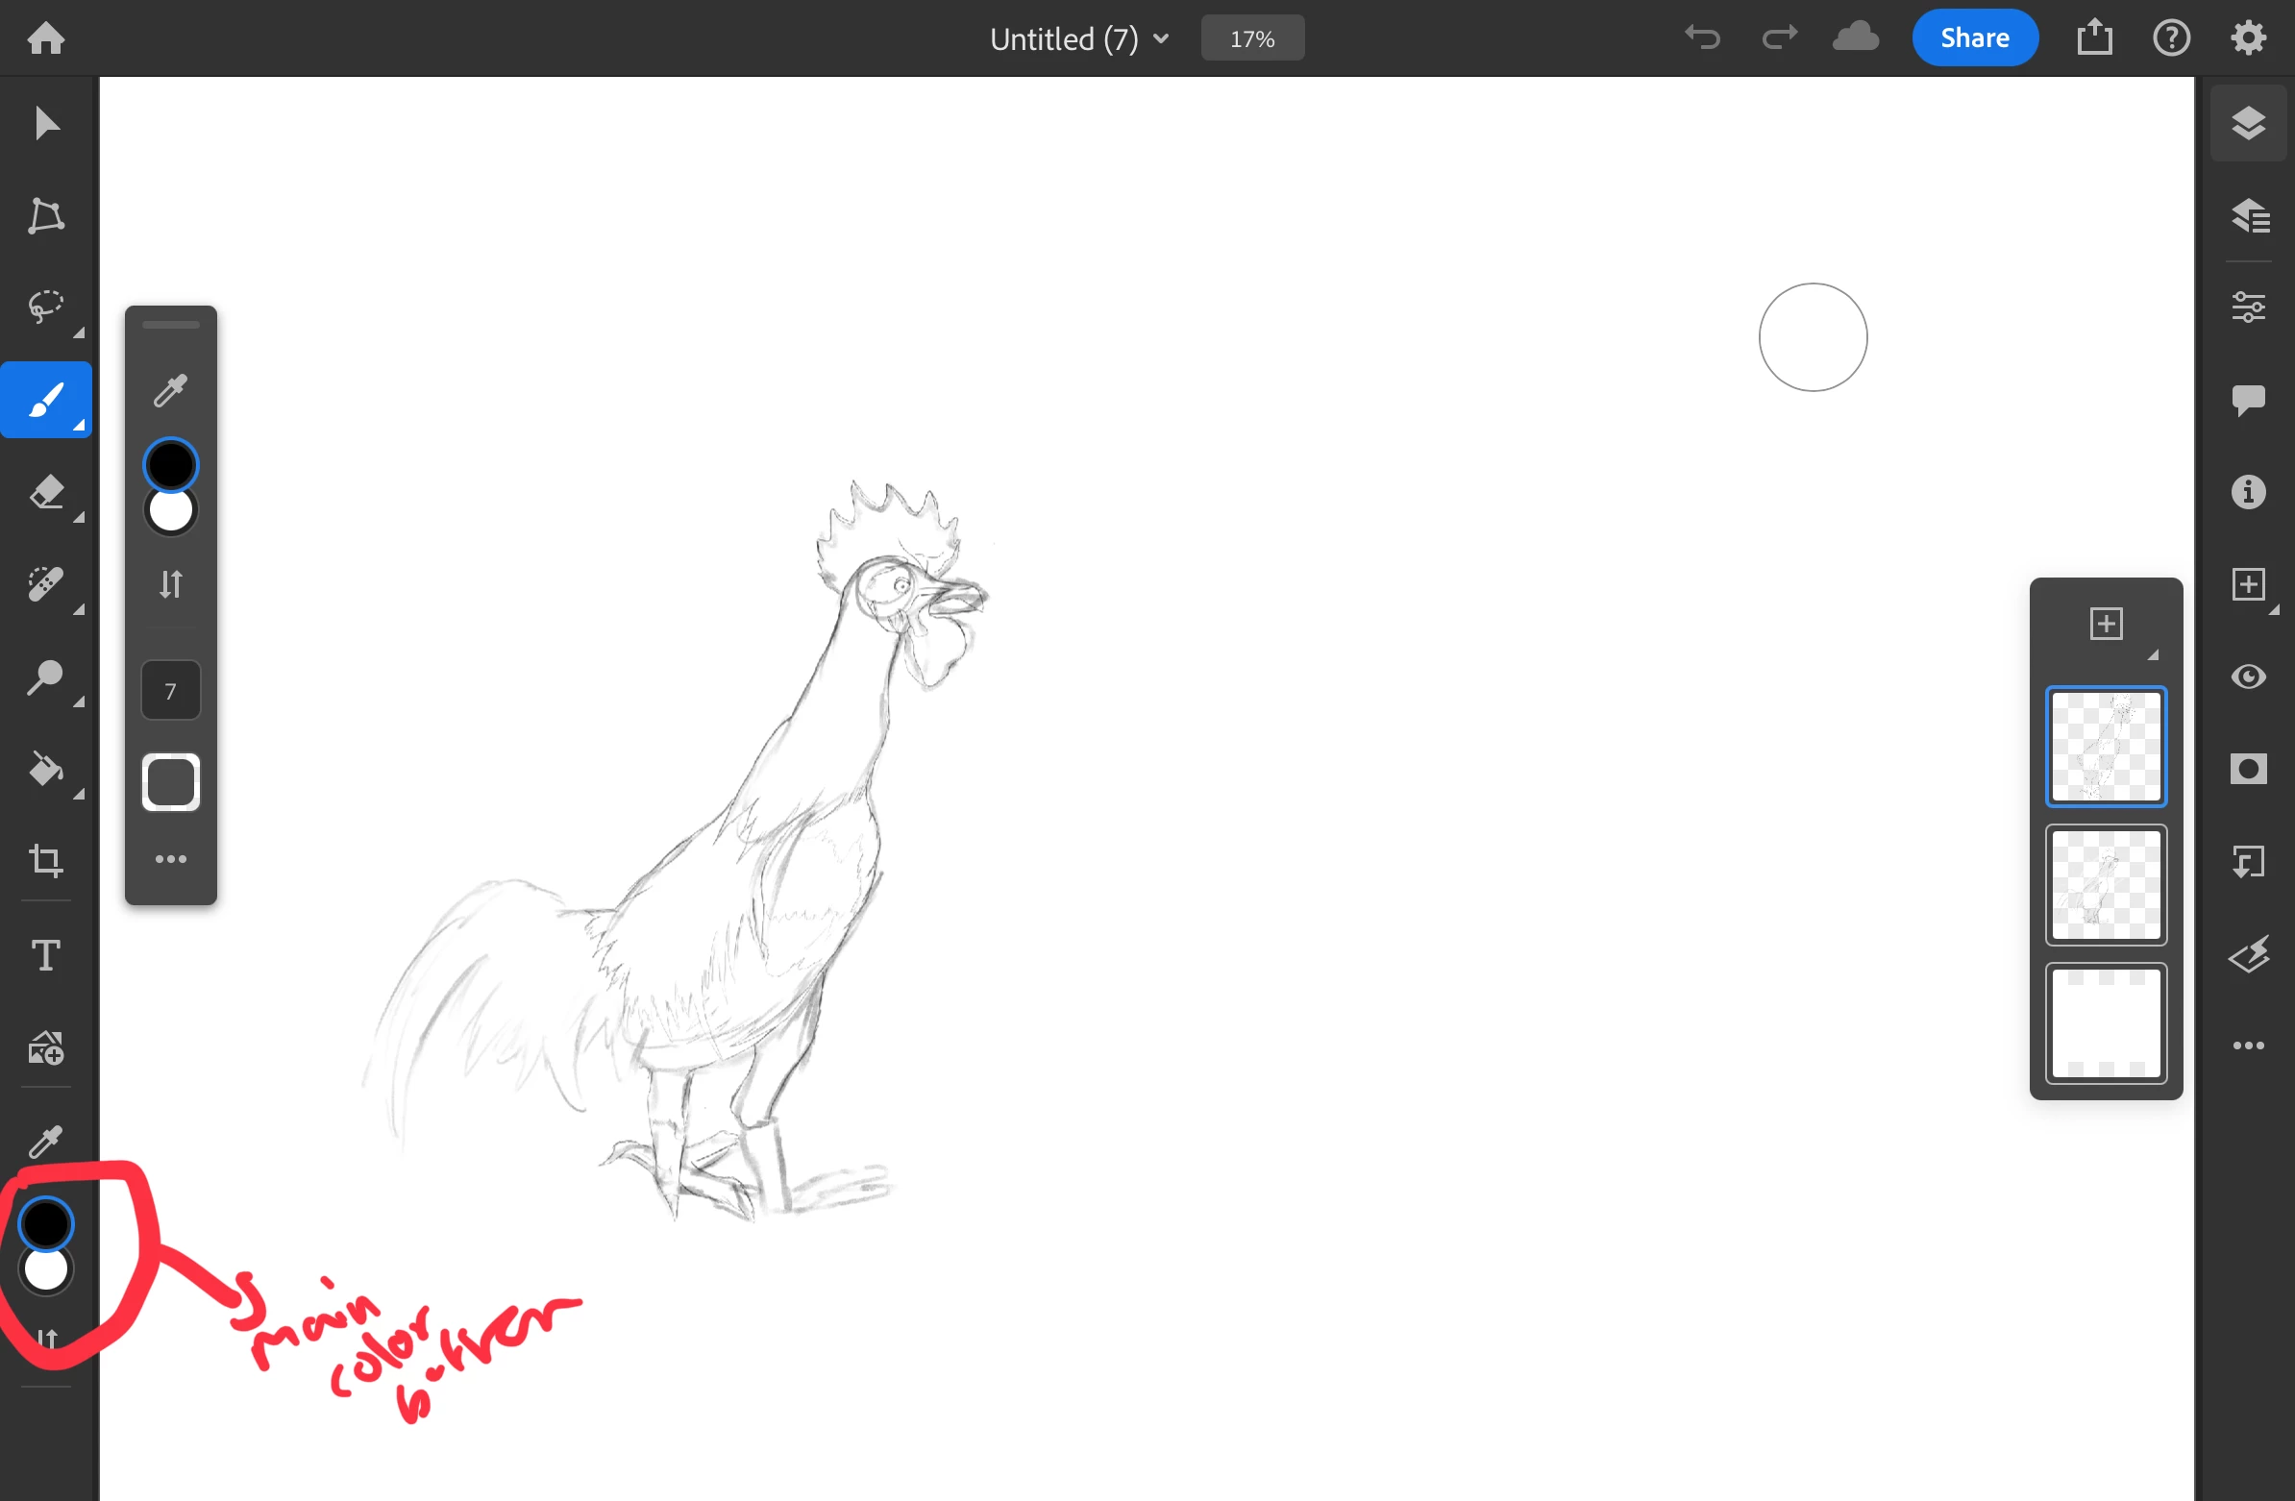This screenshot has height=1501, width=2295.
Task: Click the 17% zoom level field
Action: click(x=1251, y=38)
